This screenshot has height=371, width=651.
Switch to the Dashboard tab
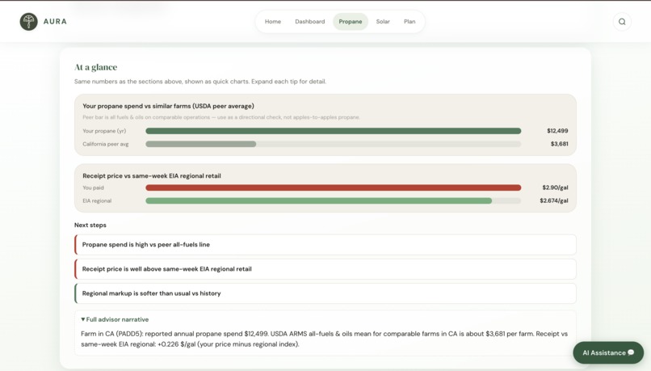point(309,22)
